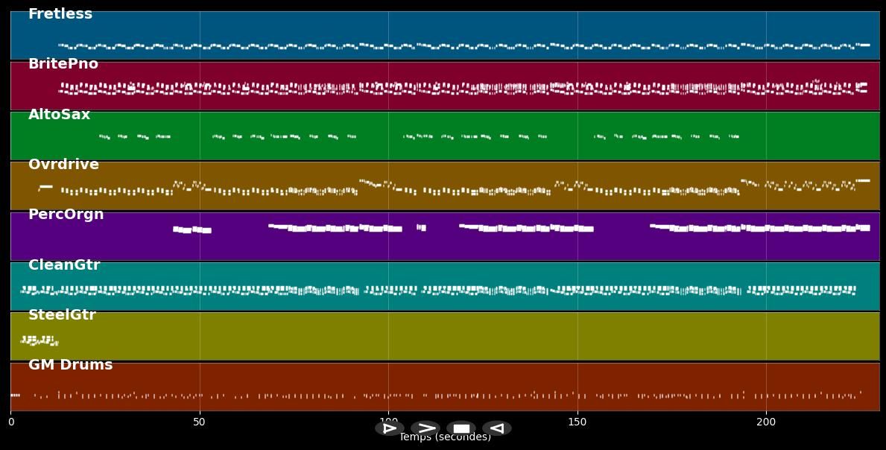Screen dimensions: 886x450
Task: Click the long Ovrdrive note at start
Action: 46,186
